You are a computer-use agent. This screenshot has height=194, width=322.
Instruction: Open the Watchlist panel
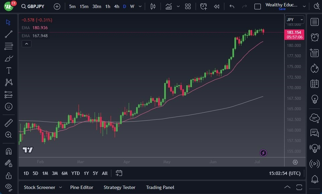click(x=314, y=22)
